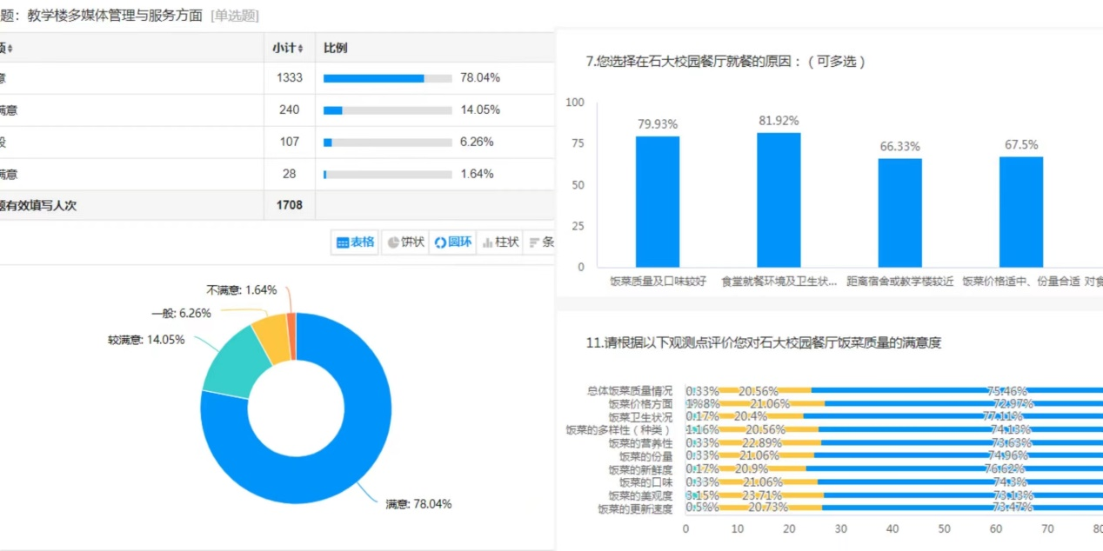This screenshot has width=1103, height=551.
Task: Select the 圆环 donut chart icon
Action: (x=453, y=242)
